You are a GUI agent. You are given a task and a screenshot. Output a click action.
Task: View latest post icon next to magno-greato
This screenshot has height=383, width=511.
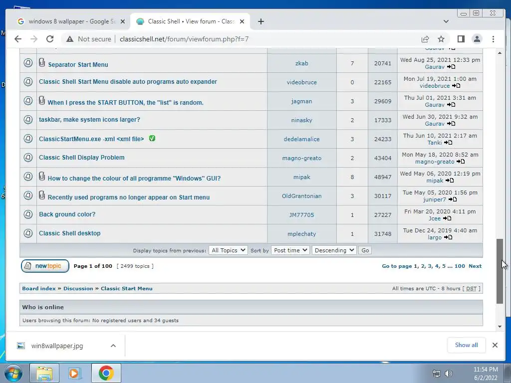point(461,162)
